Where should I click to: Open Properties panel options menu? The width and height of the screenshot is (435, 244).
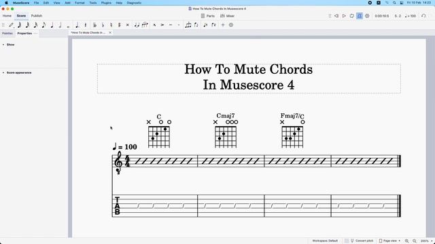(35, 33)
